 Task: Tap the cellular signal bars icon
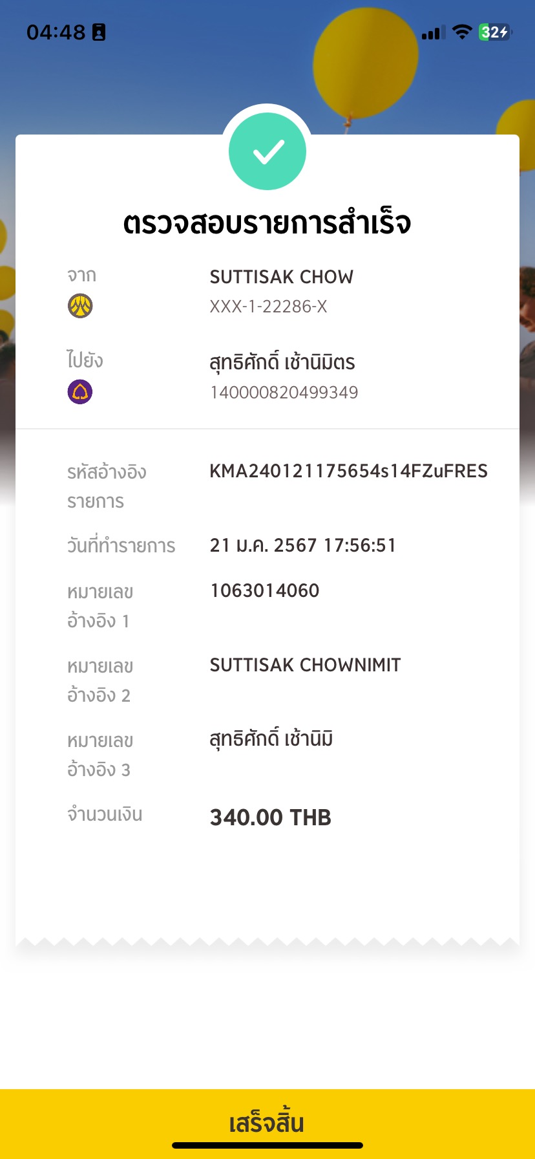[x=433, y=32]
